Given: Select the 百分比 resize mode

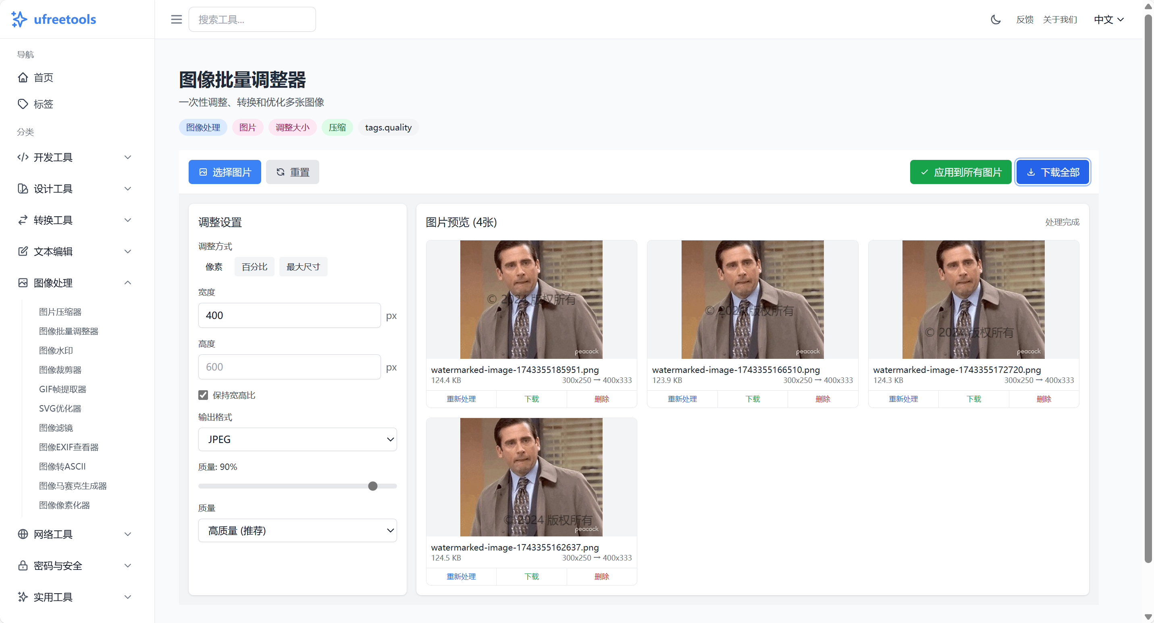Looking at the screenshot, I should click(x=254, y=267).
